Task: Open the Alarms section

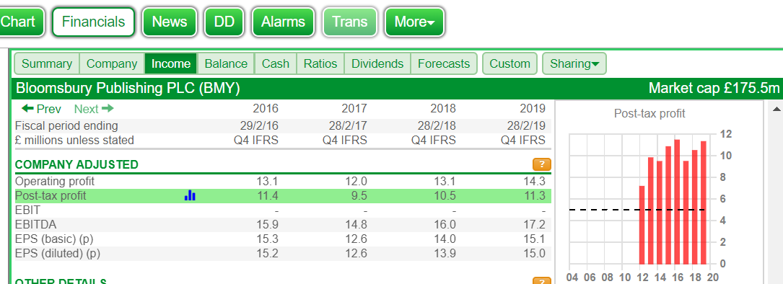Action: coord(283,22)
